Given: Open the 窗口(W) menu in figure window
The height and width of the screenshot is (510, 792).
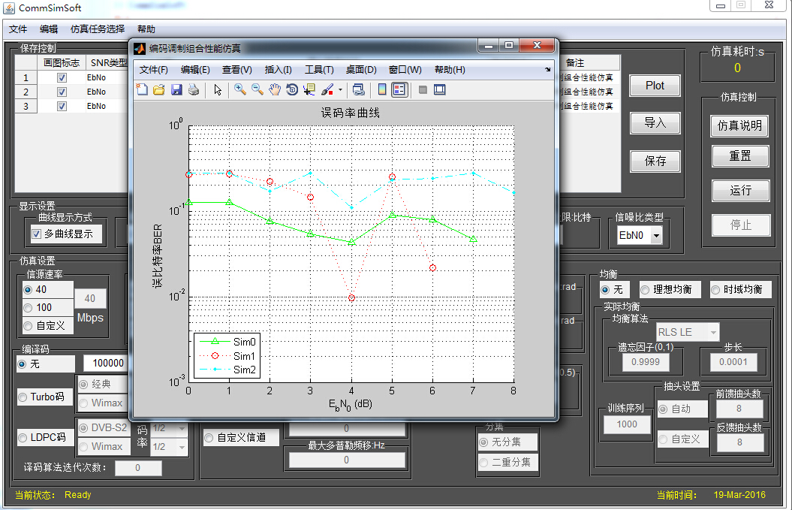Looking at the screenshot, I should (405, 70).
